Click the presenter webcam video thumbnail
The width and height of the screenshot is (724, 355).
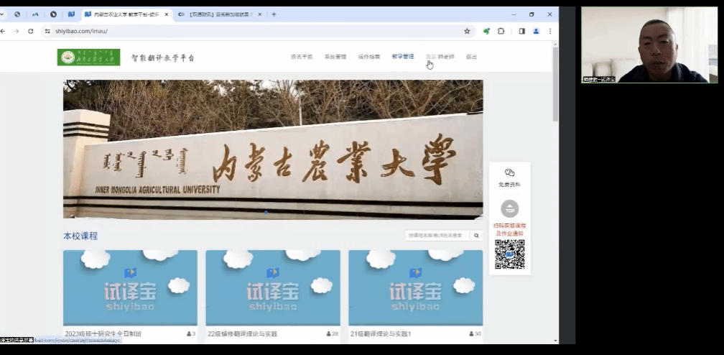coord(649,45)
